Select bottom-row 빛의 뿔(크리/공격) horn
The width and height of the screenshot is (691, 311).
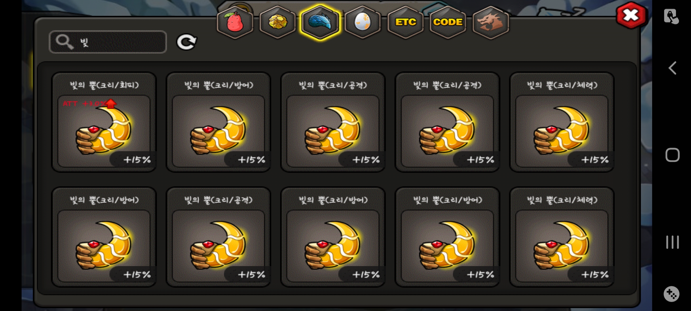219,237
